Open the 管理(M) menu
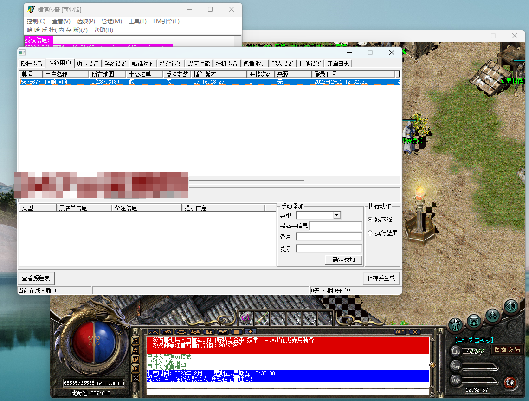 (x=112, y=21)
